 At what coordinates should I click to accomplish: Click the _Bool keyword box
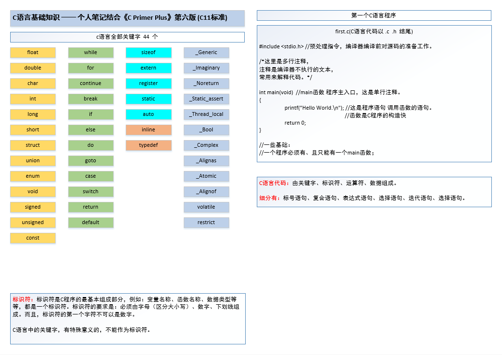(207, 129)
